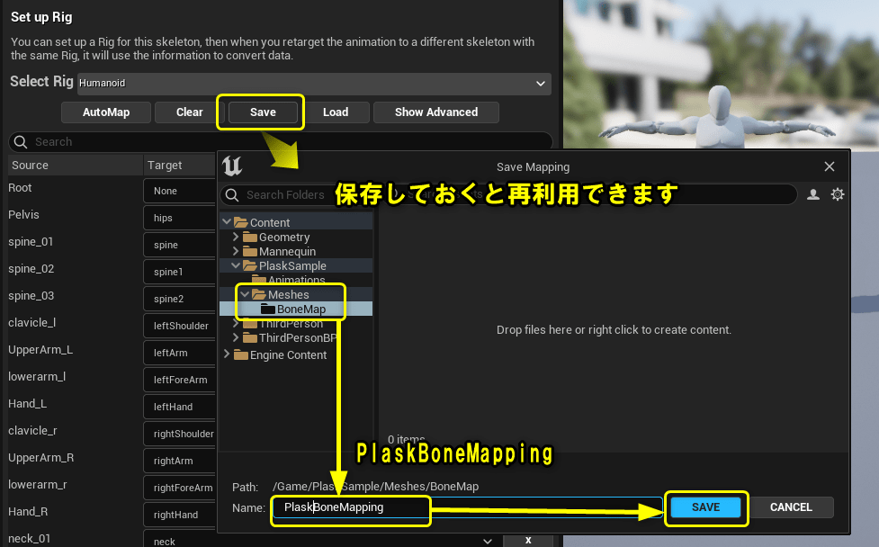
Task: Select the clavicle_l source bone row
Action: point(32,323)
